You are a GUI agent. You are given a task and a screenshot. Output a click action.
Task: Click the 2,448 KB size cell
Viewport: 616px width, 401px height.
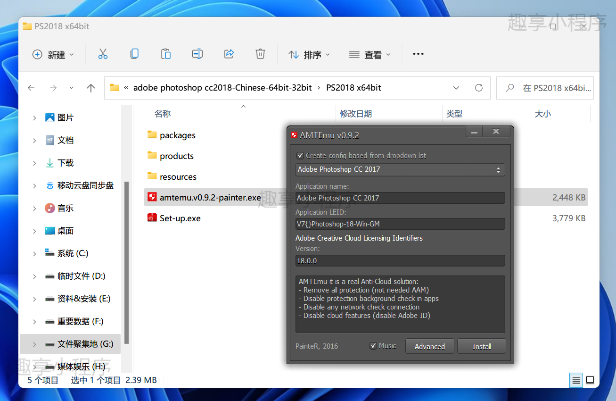[x=569, y=198]
